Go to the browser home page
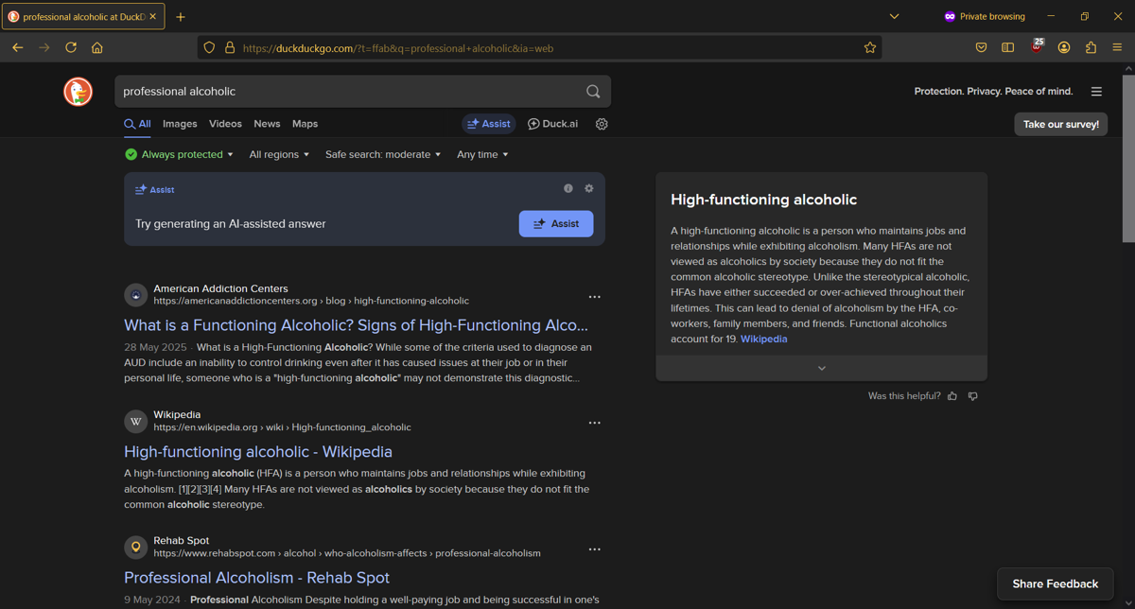 pyautogui.click(x=97, y=47)
